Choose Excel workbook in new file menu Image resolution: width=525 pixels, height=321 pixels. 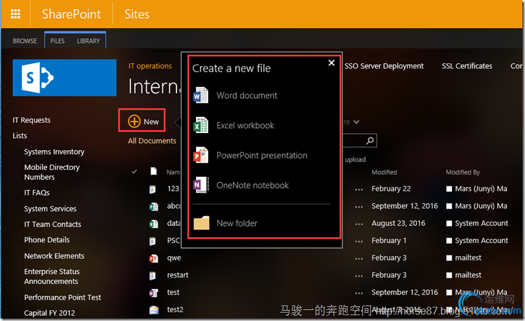pos(245,125)
